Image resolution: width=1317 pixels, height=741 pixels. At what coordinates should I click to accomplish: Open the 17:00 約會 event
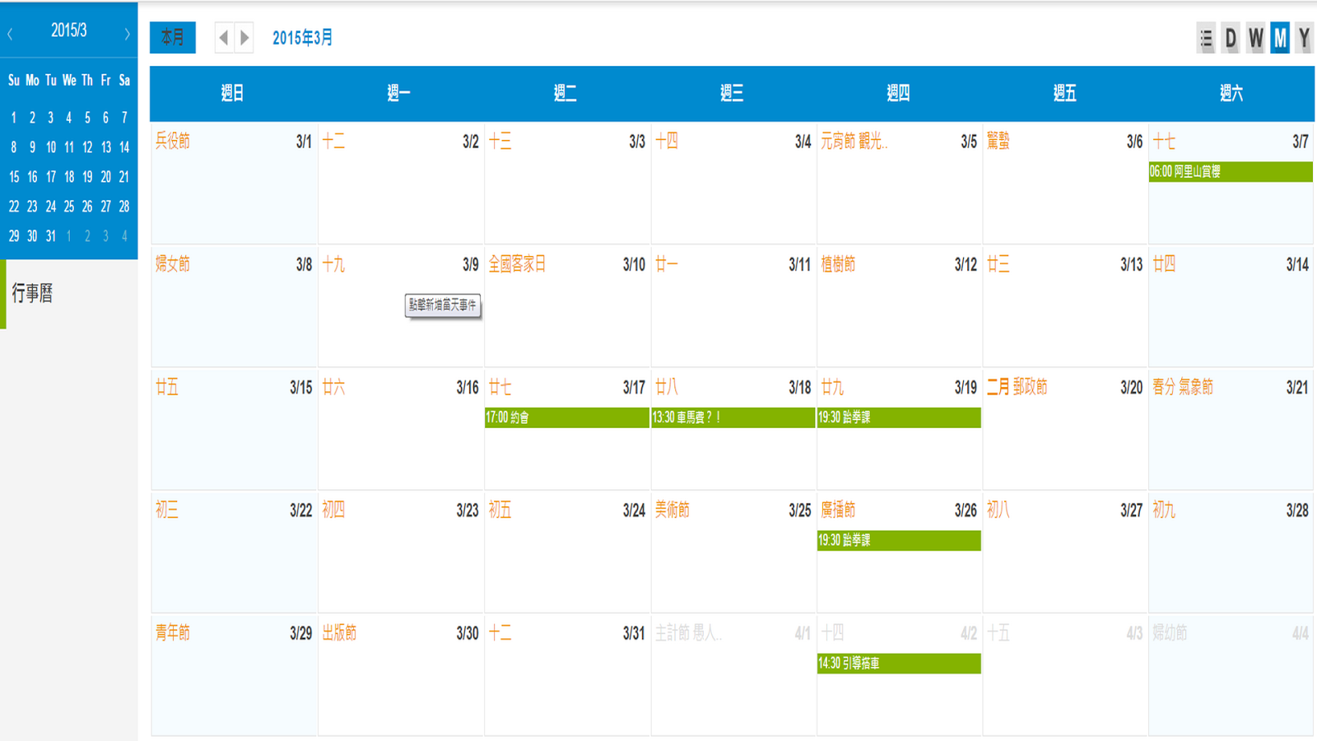click(x=566, y=418)
